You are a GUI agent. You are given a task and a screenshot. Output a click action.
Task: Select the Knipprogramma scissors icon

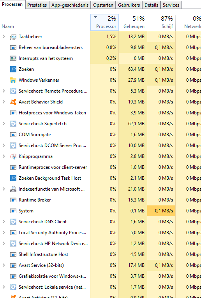(13, 156)
